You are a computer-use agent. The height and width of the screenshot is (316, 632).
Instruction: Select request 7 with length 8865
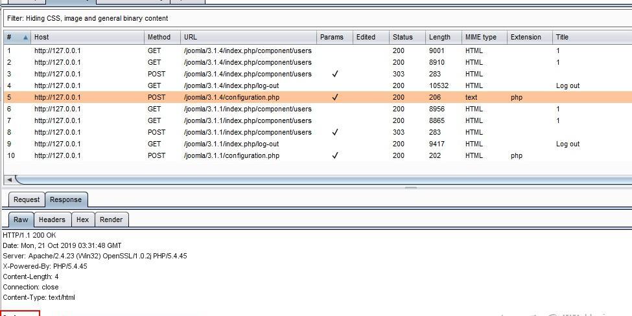coord(318,120)
